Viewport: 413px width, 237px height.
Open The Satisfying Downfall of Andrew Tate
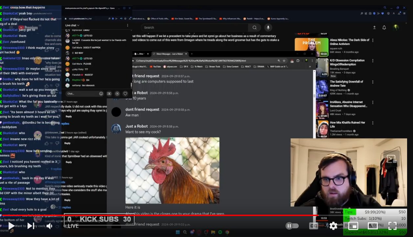click(346, 84)
